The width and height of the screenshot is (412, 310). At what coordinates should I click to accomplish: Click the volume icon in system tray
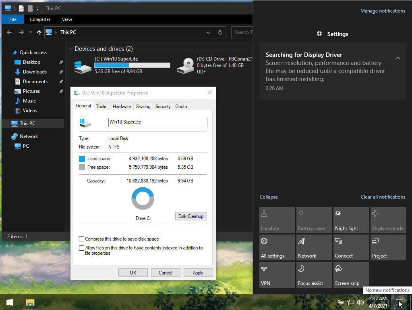[360, 302]
